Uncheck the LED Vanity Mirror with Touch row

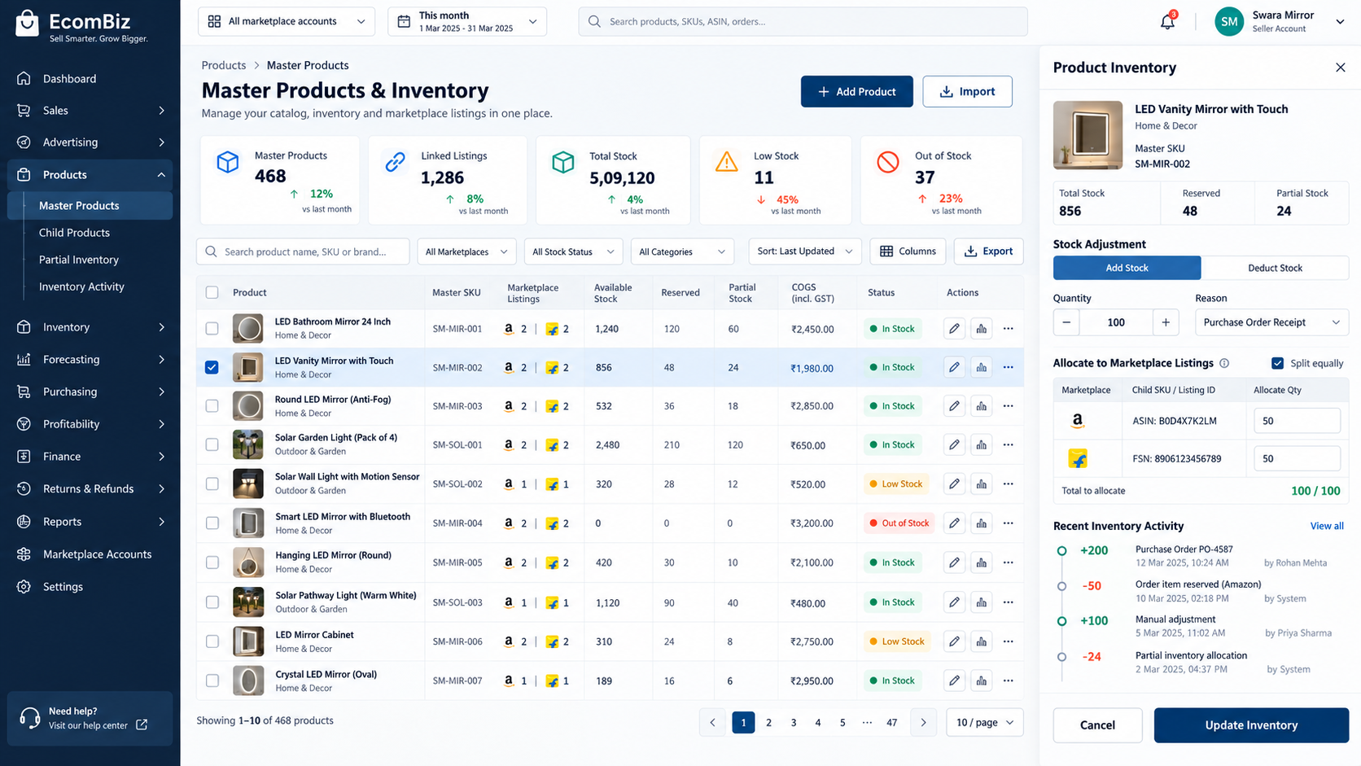pyautogui.click(x=212, y=367)
